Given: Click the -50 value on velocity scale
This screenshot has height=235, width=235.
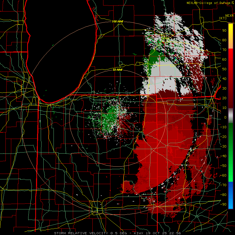Looking at the screenshot, I should tap(223, 166).
